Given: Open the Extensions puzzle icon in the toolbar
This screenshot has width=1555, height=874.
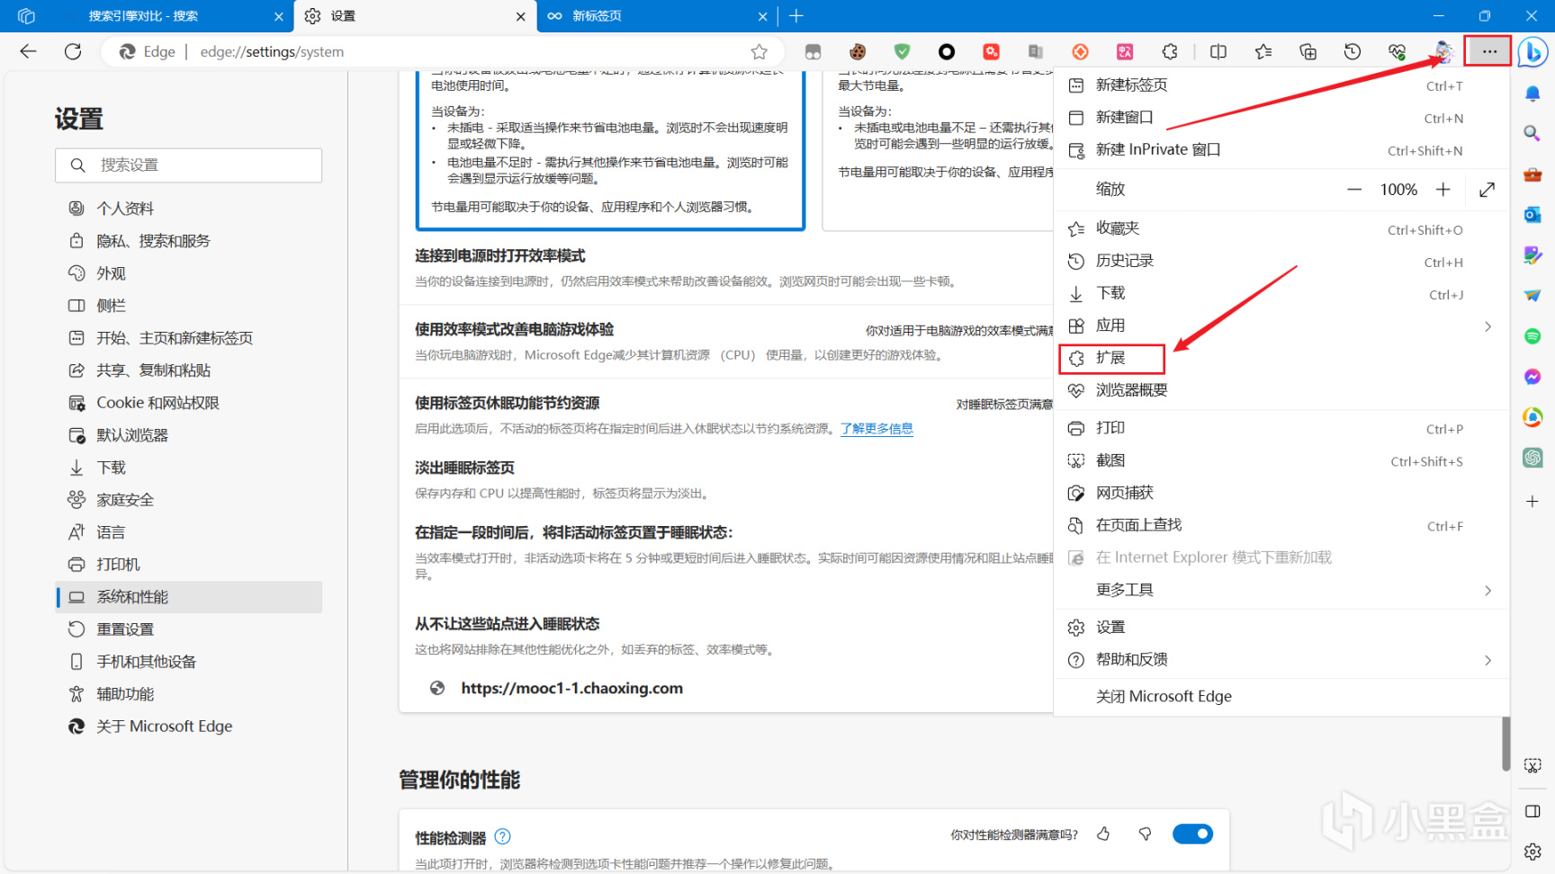Looking at the screenshot, I should click(x=1170, y=52).
